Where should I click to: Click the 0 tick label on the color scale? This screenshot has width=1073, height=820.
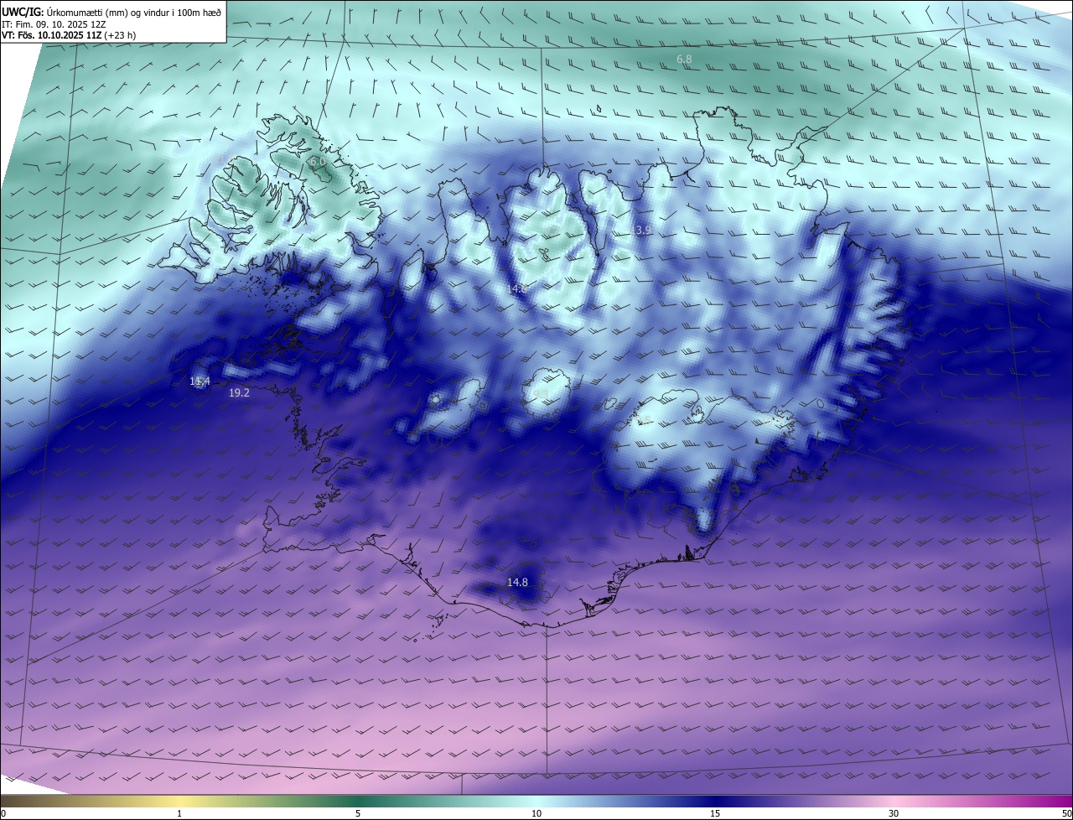(3, 813)
